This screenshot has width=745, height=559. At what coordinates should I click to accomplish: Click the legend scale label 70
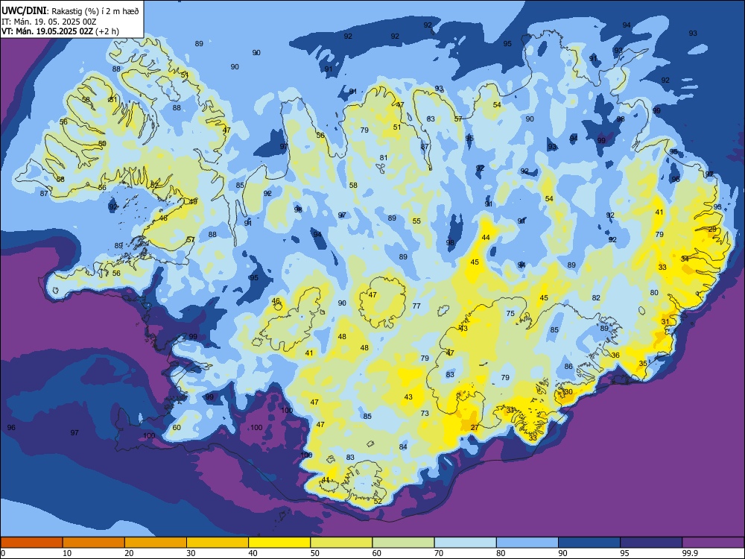point(439,553)
